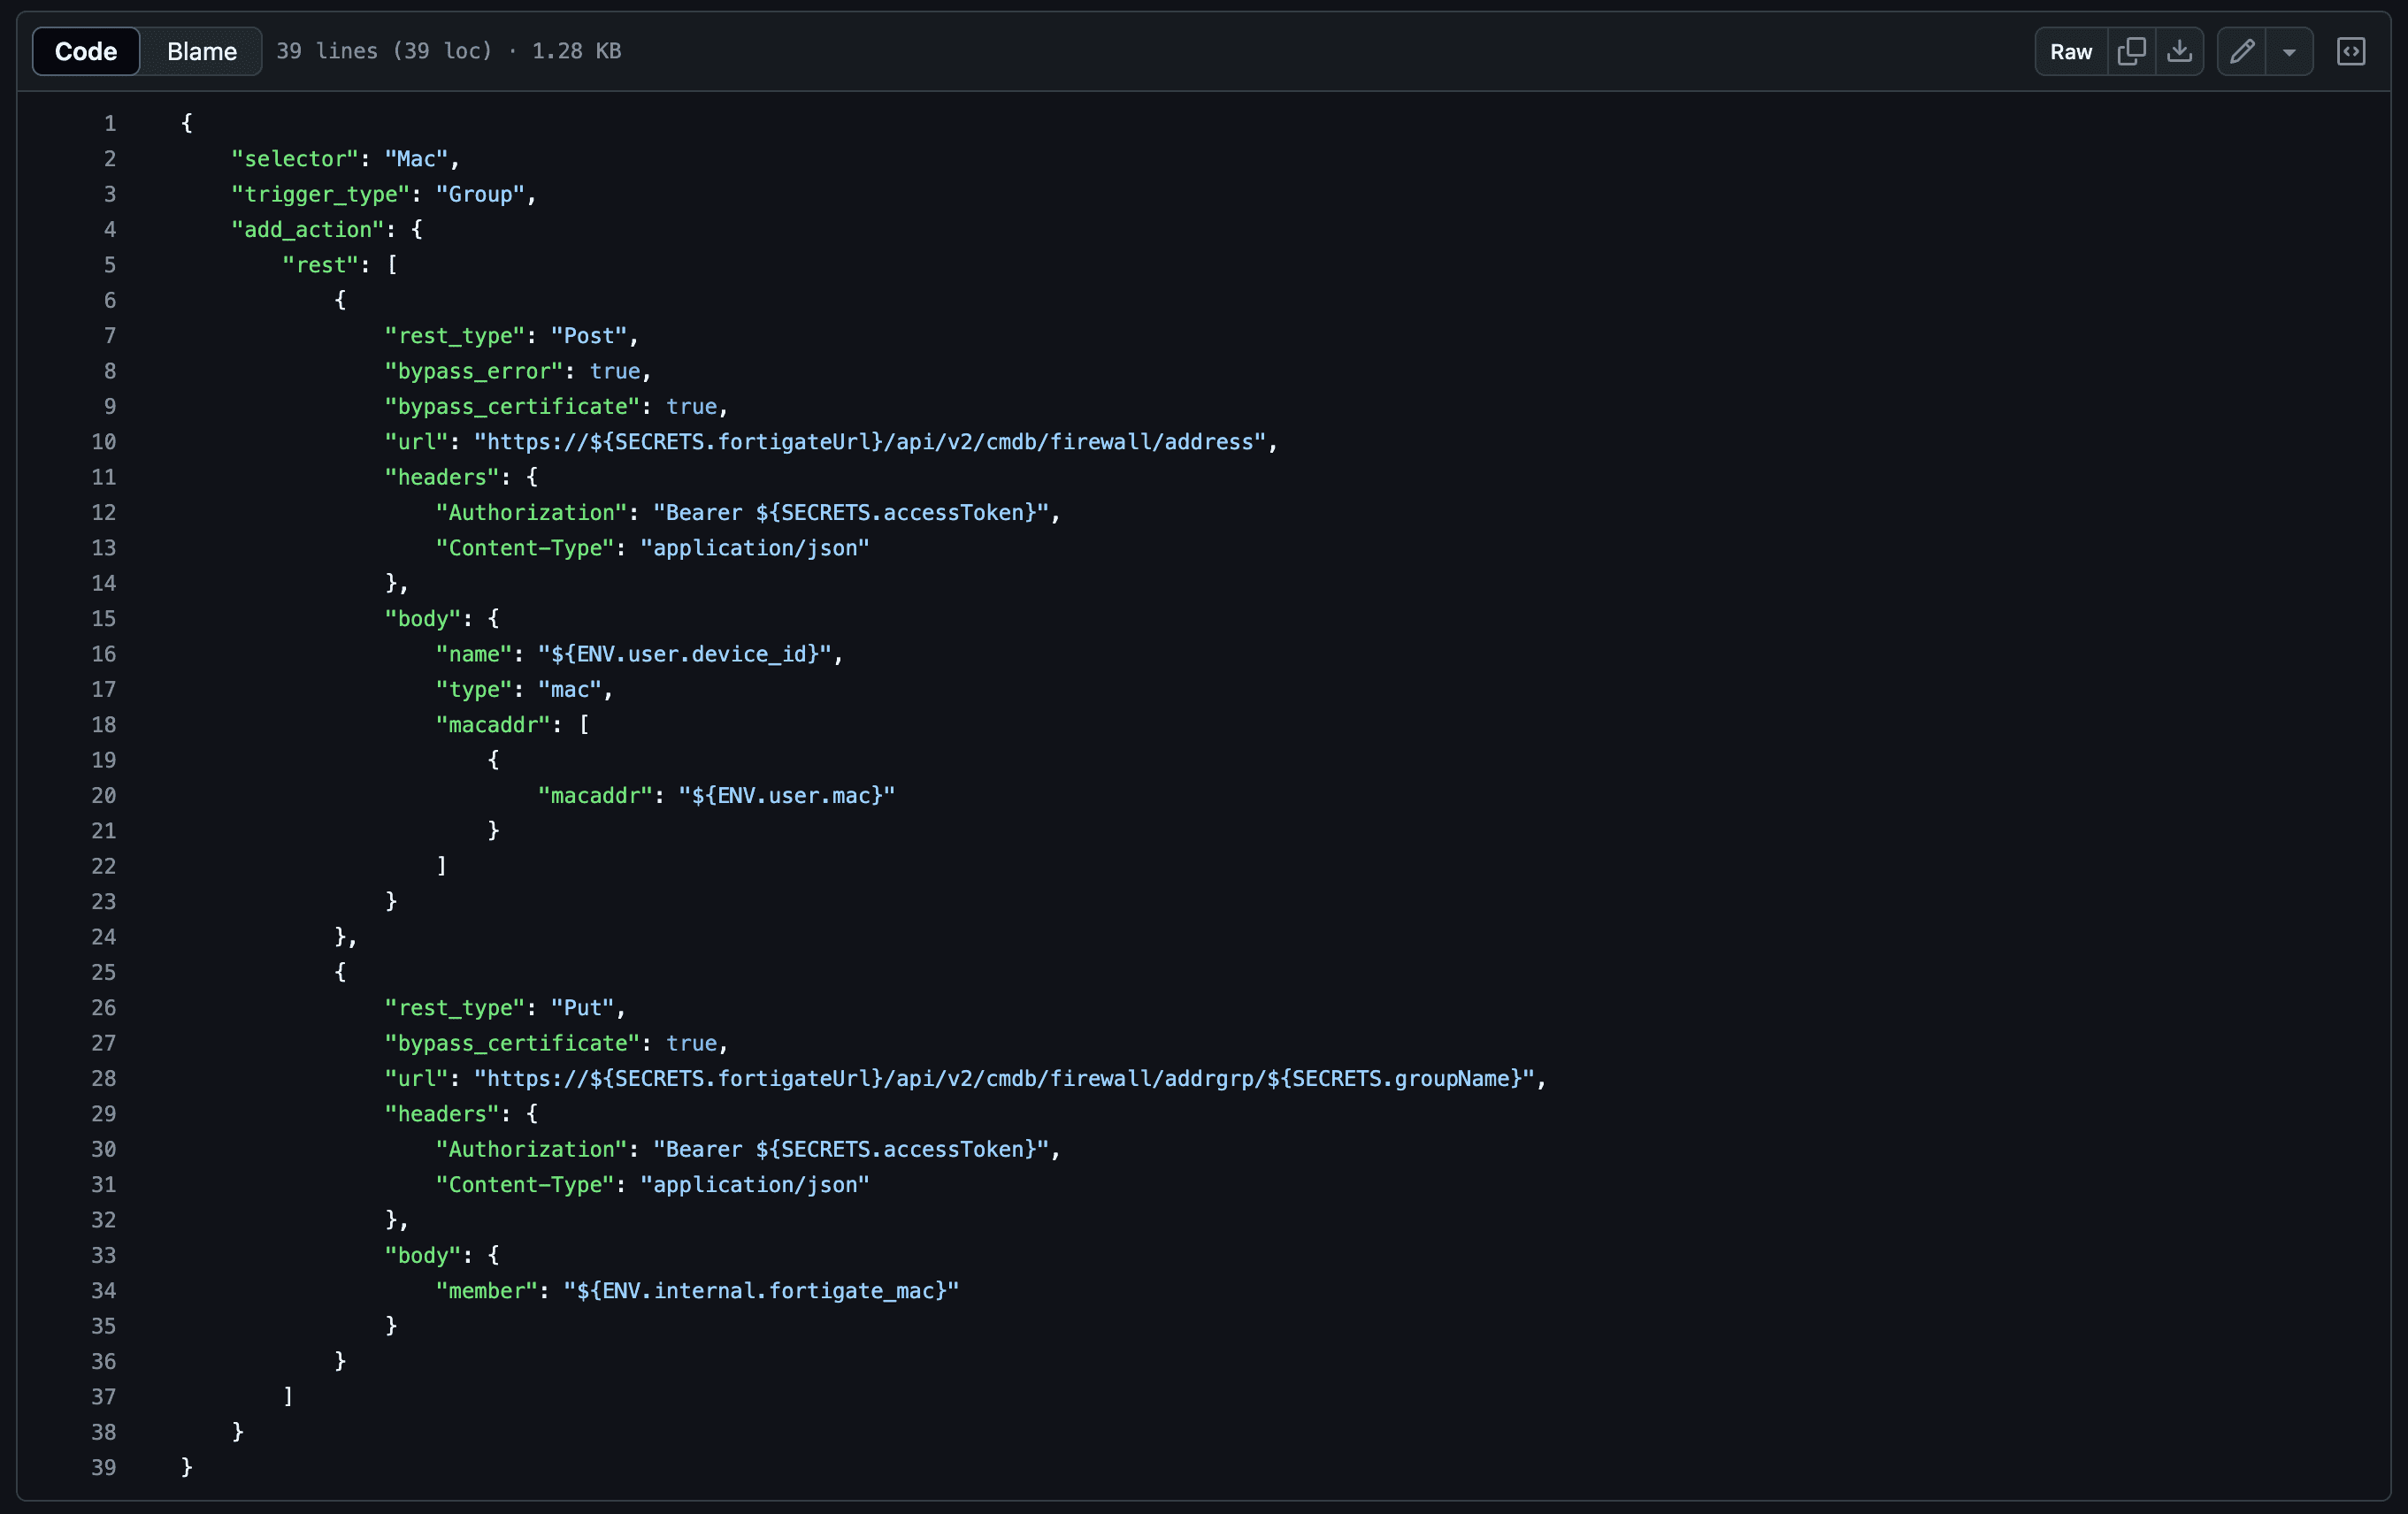Image resolution: width=2408 pixels, height=1514 pixels.
Task: Click the "Put" value on line 26
Action: [582, 1007]
